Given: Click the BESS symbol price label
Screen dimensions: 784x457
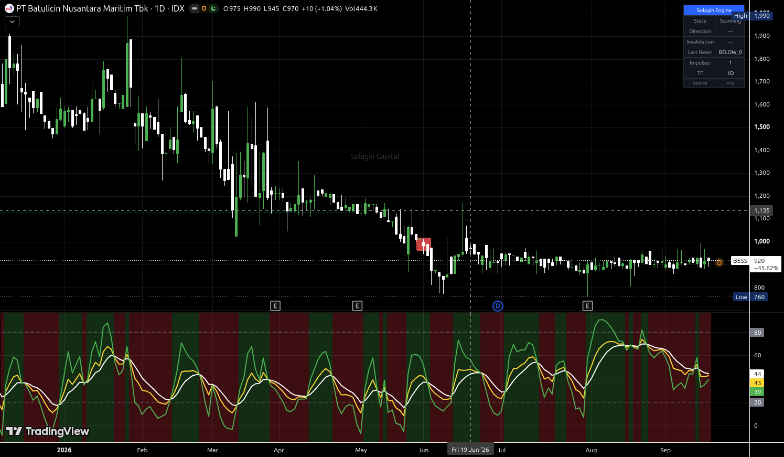Looking at the screenshot, I should (740, 261).
